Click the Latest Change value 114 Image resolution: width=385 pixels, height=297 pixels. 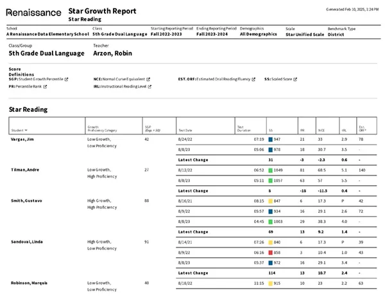click(x=272, y=273)
